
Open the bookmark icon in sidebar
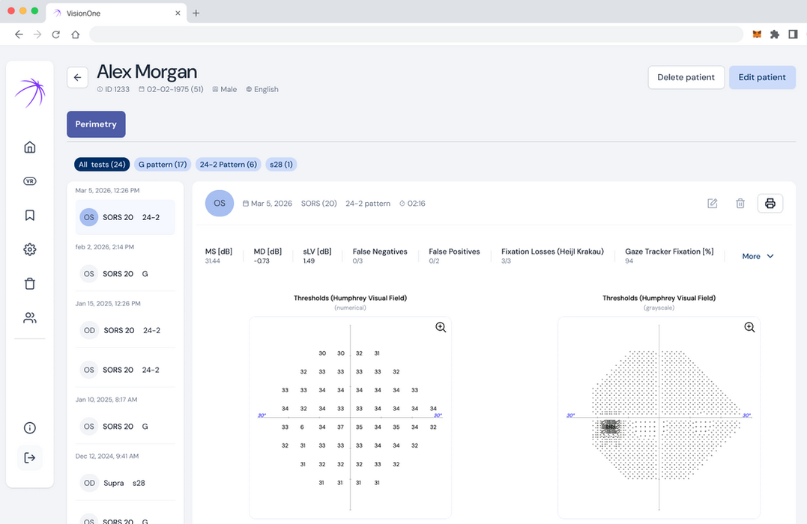pyautogui.click(x=30, y=215)
